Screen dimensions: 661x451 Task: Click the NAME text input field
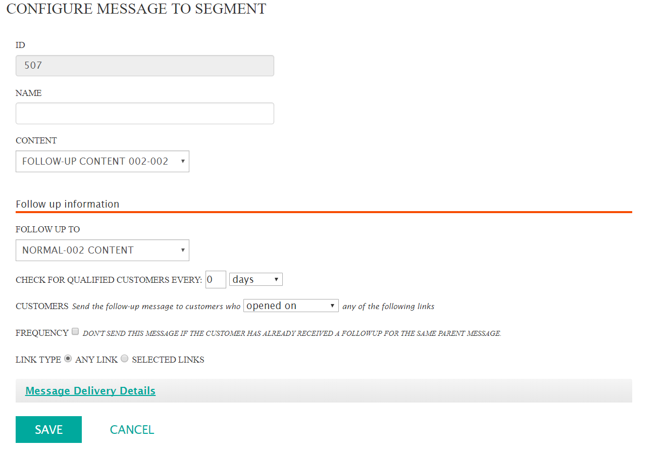pos(144,114)
